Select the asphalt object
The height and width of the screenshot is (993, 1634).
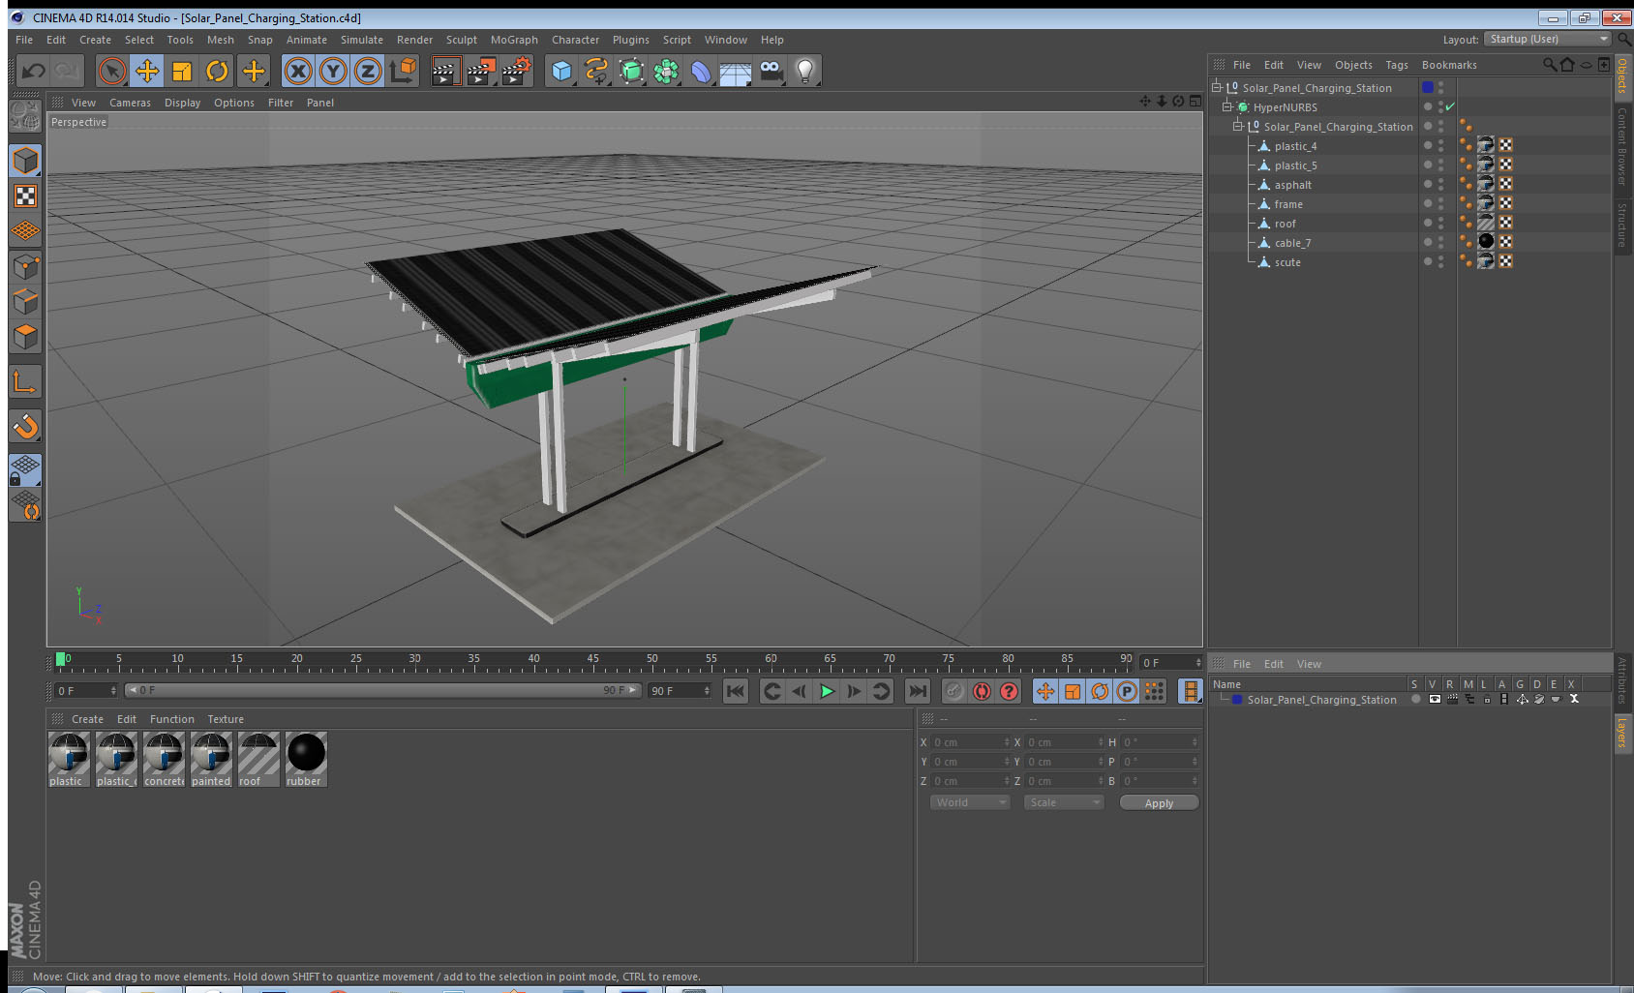coord(1292,185)
